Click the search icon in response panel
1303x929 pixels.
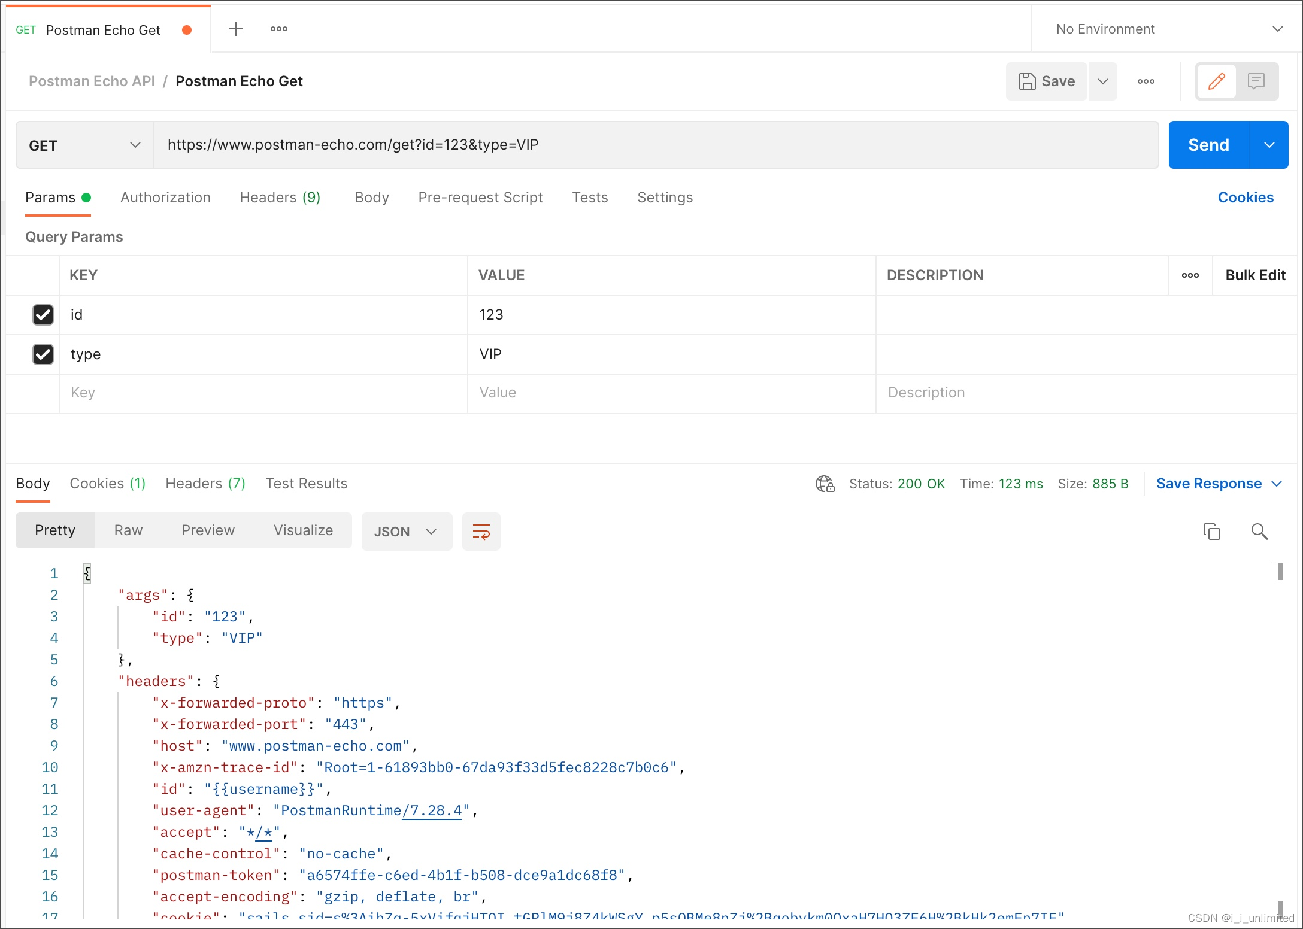[x=1260, y=531]
